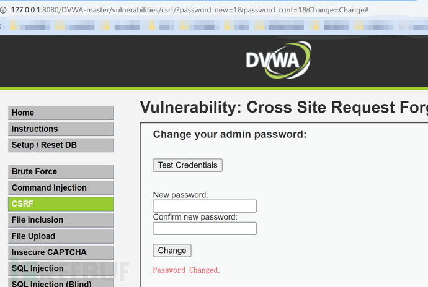This screenshot has width=428, height=287.
Task: Focus the New password field
Action: pyautogui.click(x=205, y=206)
